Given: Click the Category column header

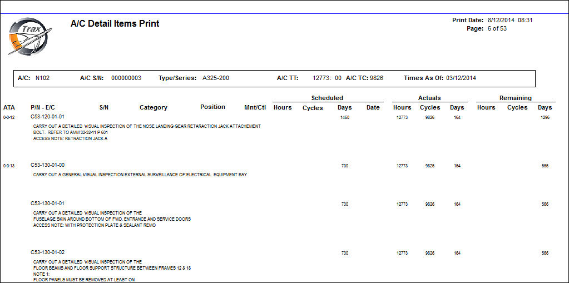Looking at the screenshot, I should (154, 107).
